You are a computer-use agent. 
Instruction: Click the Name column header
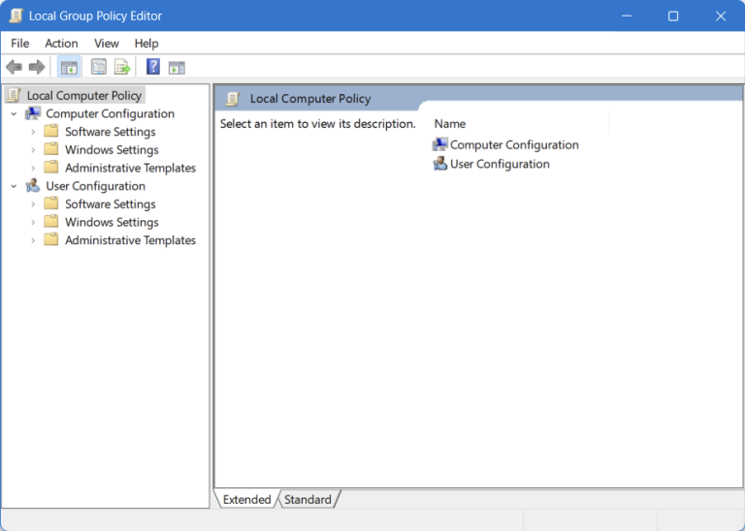[x=450, y=124]
